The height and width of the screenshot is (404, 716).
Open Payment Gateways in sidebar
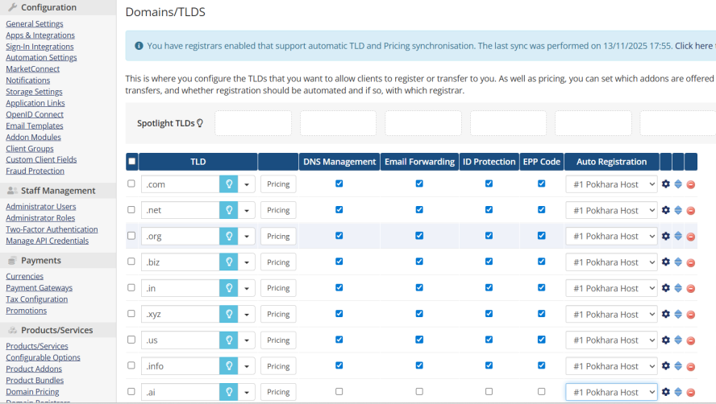point(39,288)
